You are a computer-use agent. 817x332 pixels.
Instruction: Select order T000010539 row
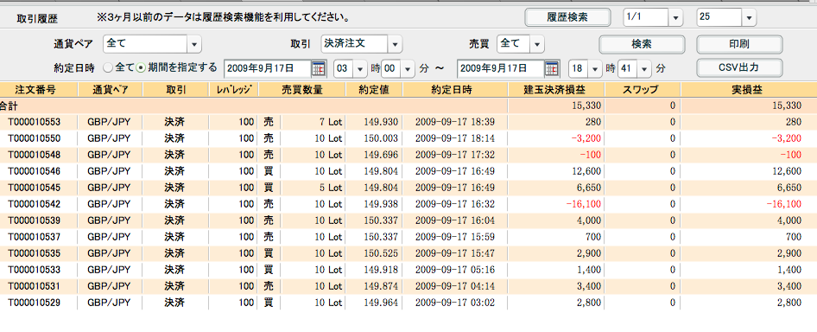click(x=408, y=220)
